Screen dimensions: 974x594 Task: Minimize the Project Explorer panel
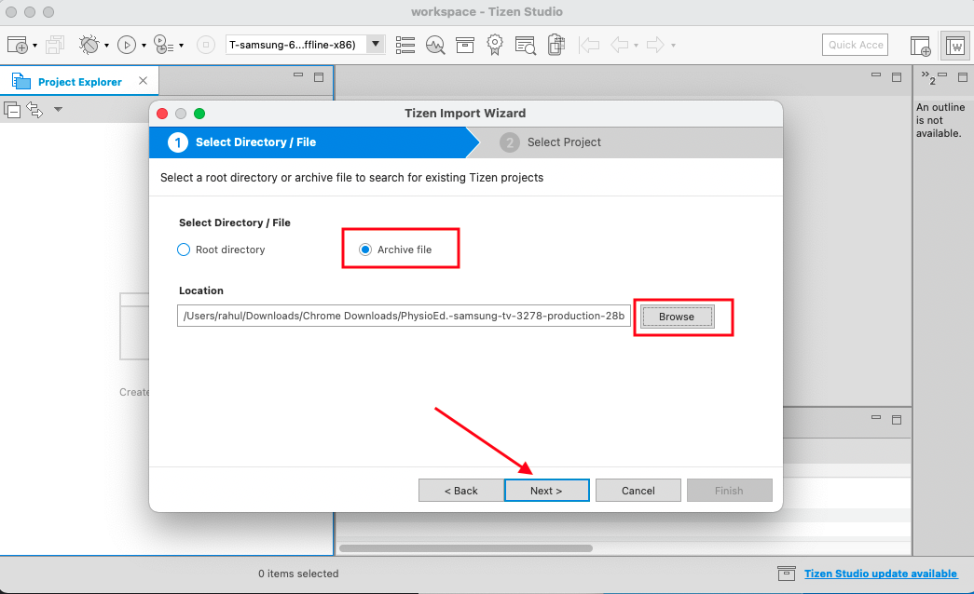[298, 75]
